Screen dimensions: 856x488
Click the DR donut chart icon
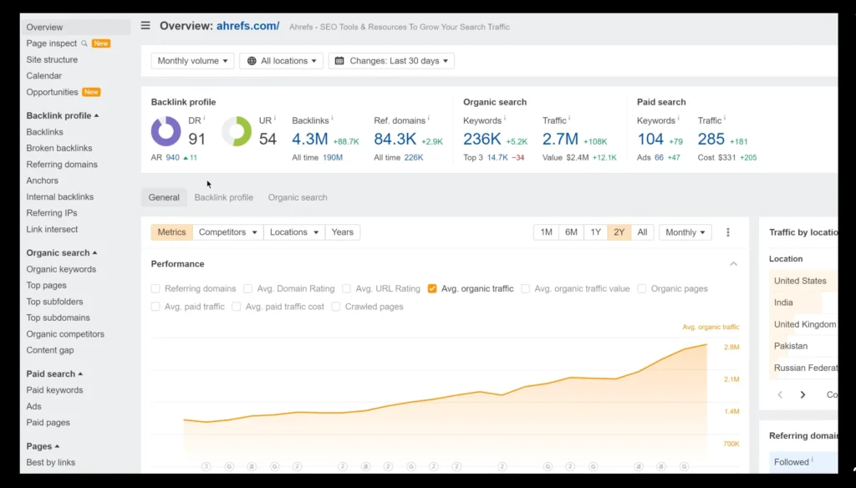tap(166, 131)
